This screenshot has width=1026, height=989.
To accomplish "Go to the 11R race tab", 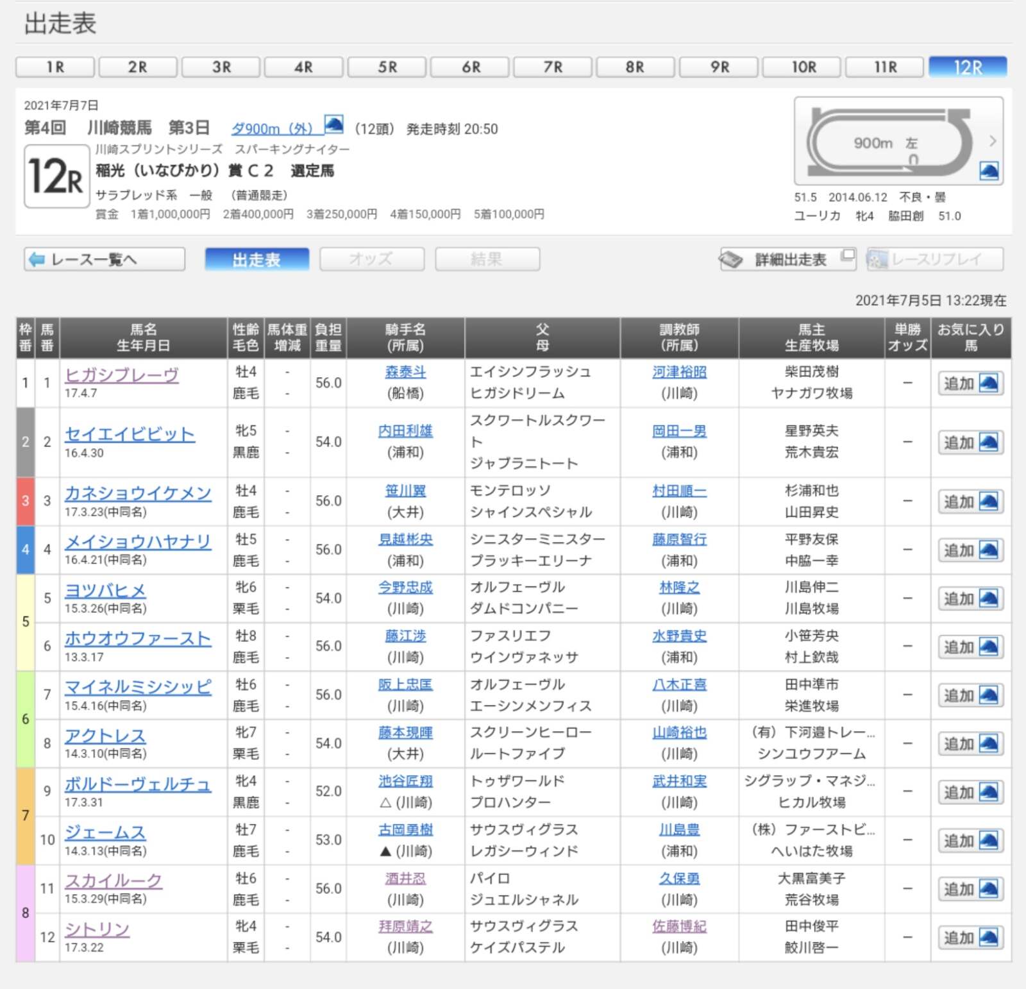I will 885,67.
